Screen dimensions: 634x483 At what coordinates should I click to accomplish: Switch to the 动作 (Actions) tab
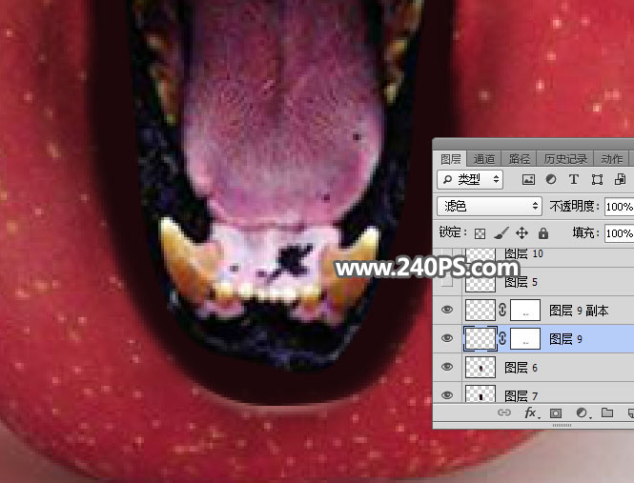click(611, 159)
